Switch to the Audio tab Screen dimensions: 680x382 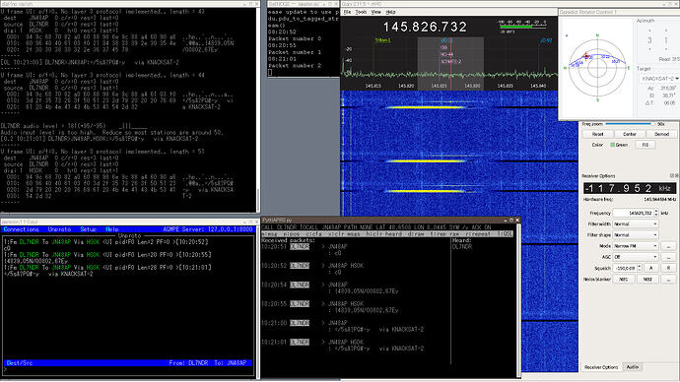click(633, 367)
